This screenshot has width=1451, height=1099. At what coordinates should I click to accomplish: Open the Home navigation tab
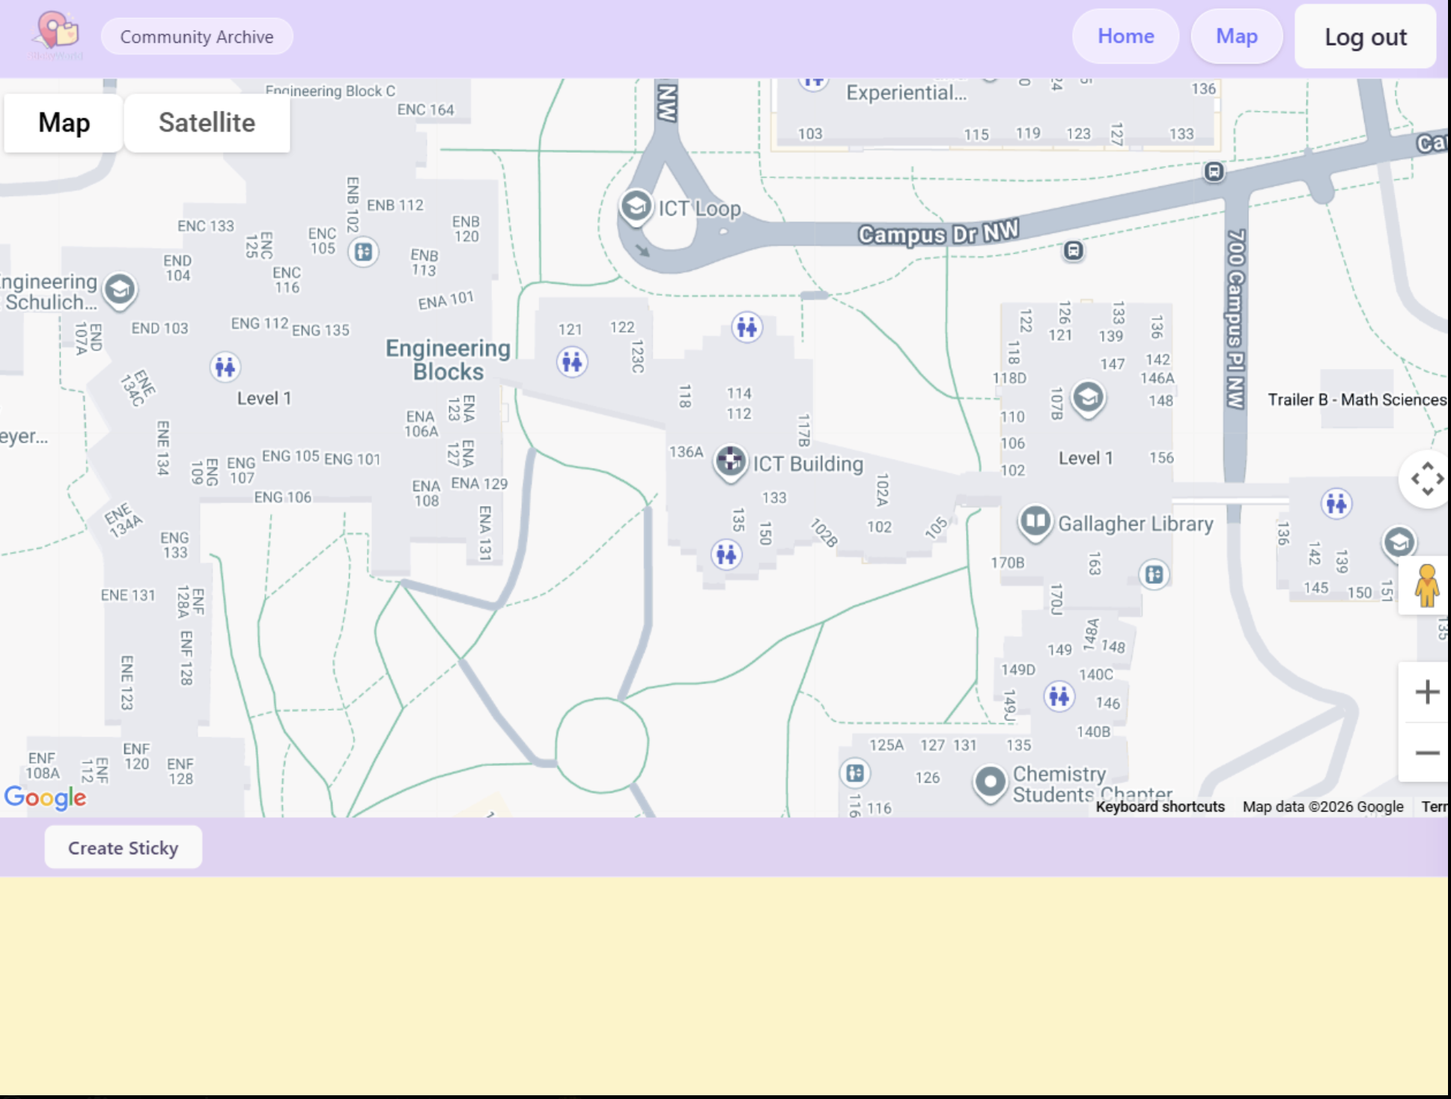[x=1125, y=36]
